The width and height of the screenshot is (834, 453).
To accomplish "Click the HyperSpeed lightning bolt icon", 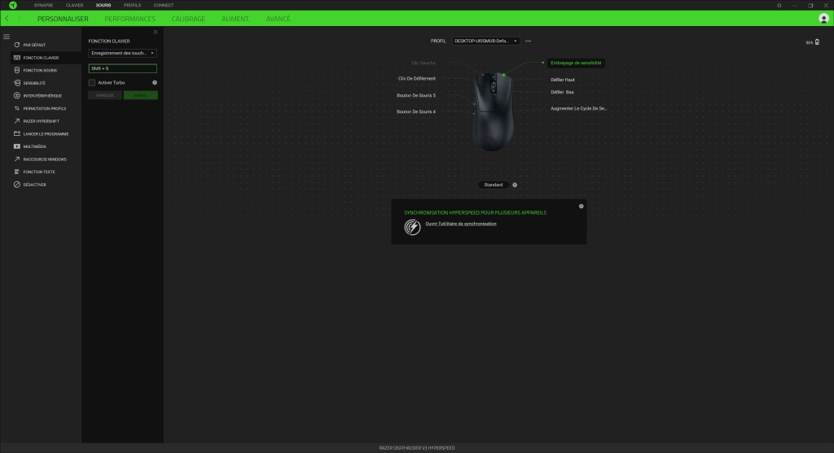I will [412, 227].
